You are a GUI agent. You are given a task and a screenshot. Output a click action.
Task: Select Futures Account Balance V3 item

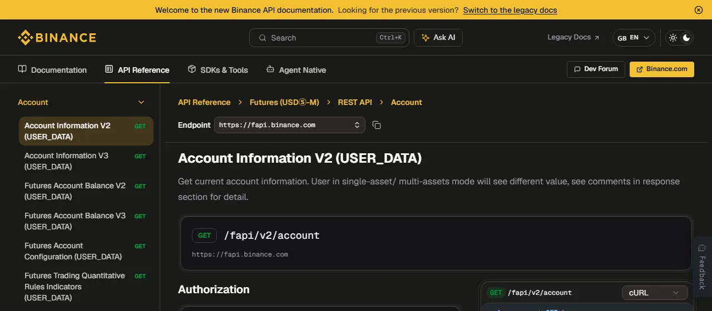86,221
